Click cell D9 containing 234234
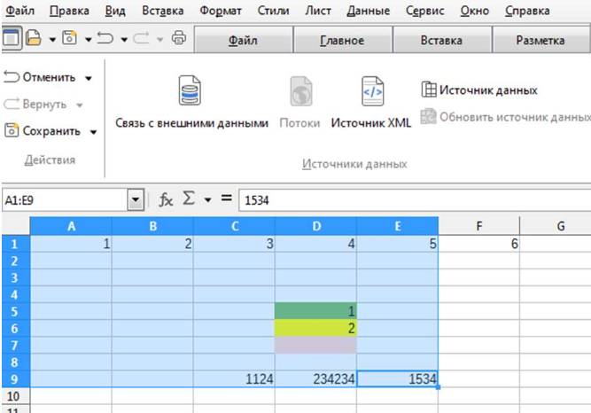Screen dimensions: 591x413 [315, 378]
